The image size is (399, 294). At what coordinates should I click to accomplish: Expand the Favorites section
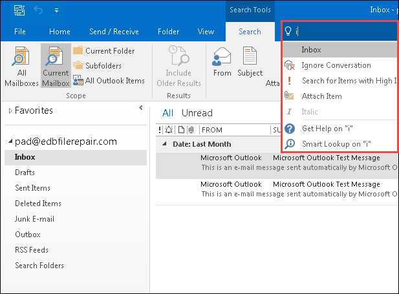[10, 111]
